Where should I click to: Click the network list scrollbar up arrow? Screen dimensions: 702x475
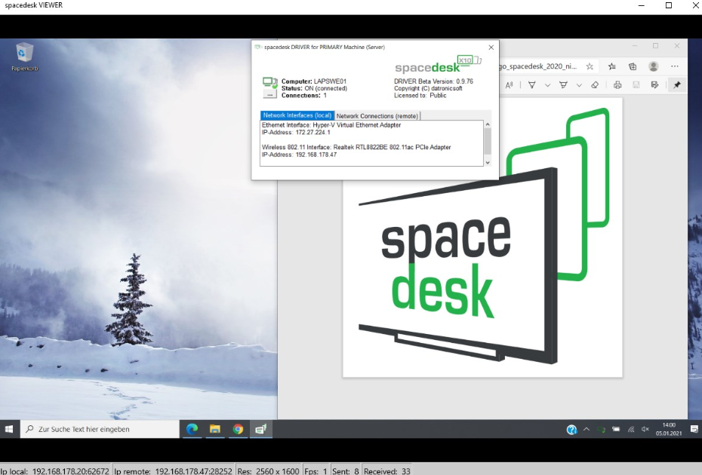(x=488, y=125)
